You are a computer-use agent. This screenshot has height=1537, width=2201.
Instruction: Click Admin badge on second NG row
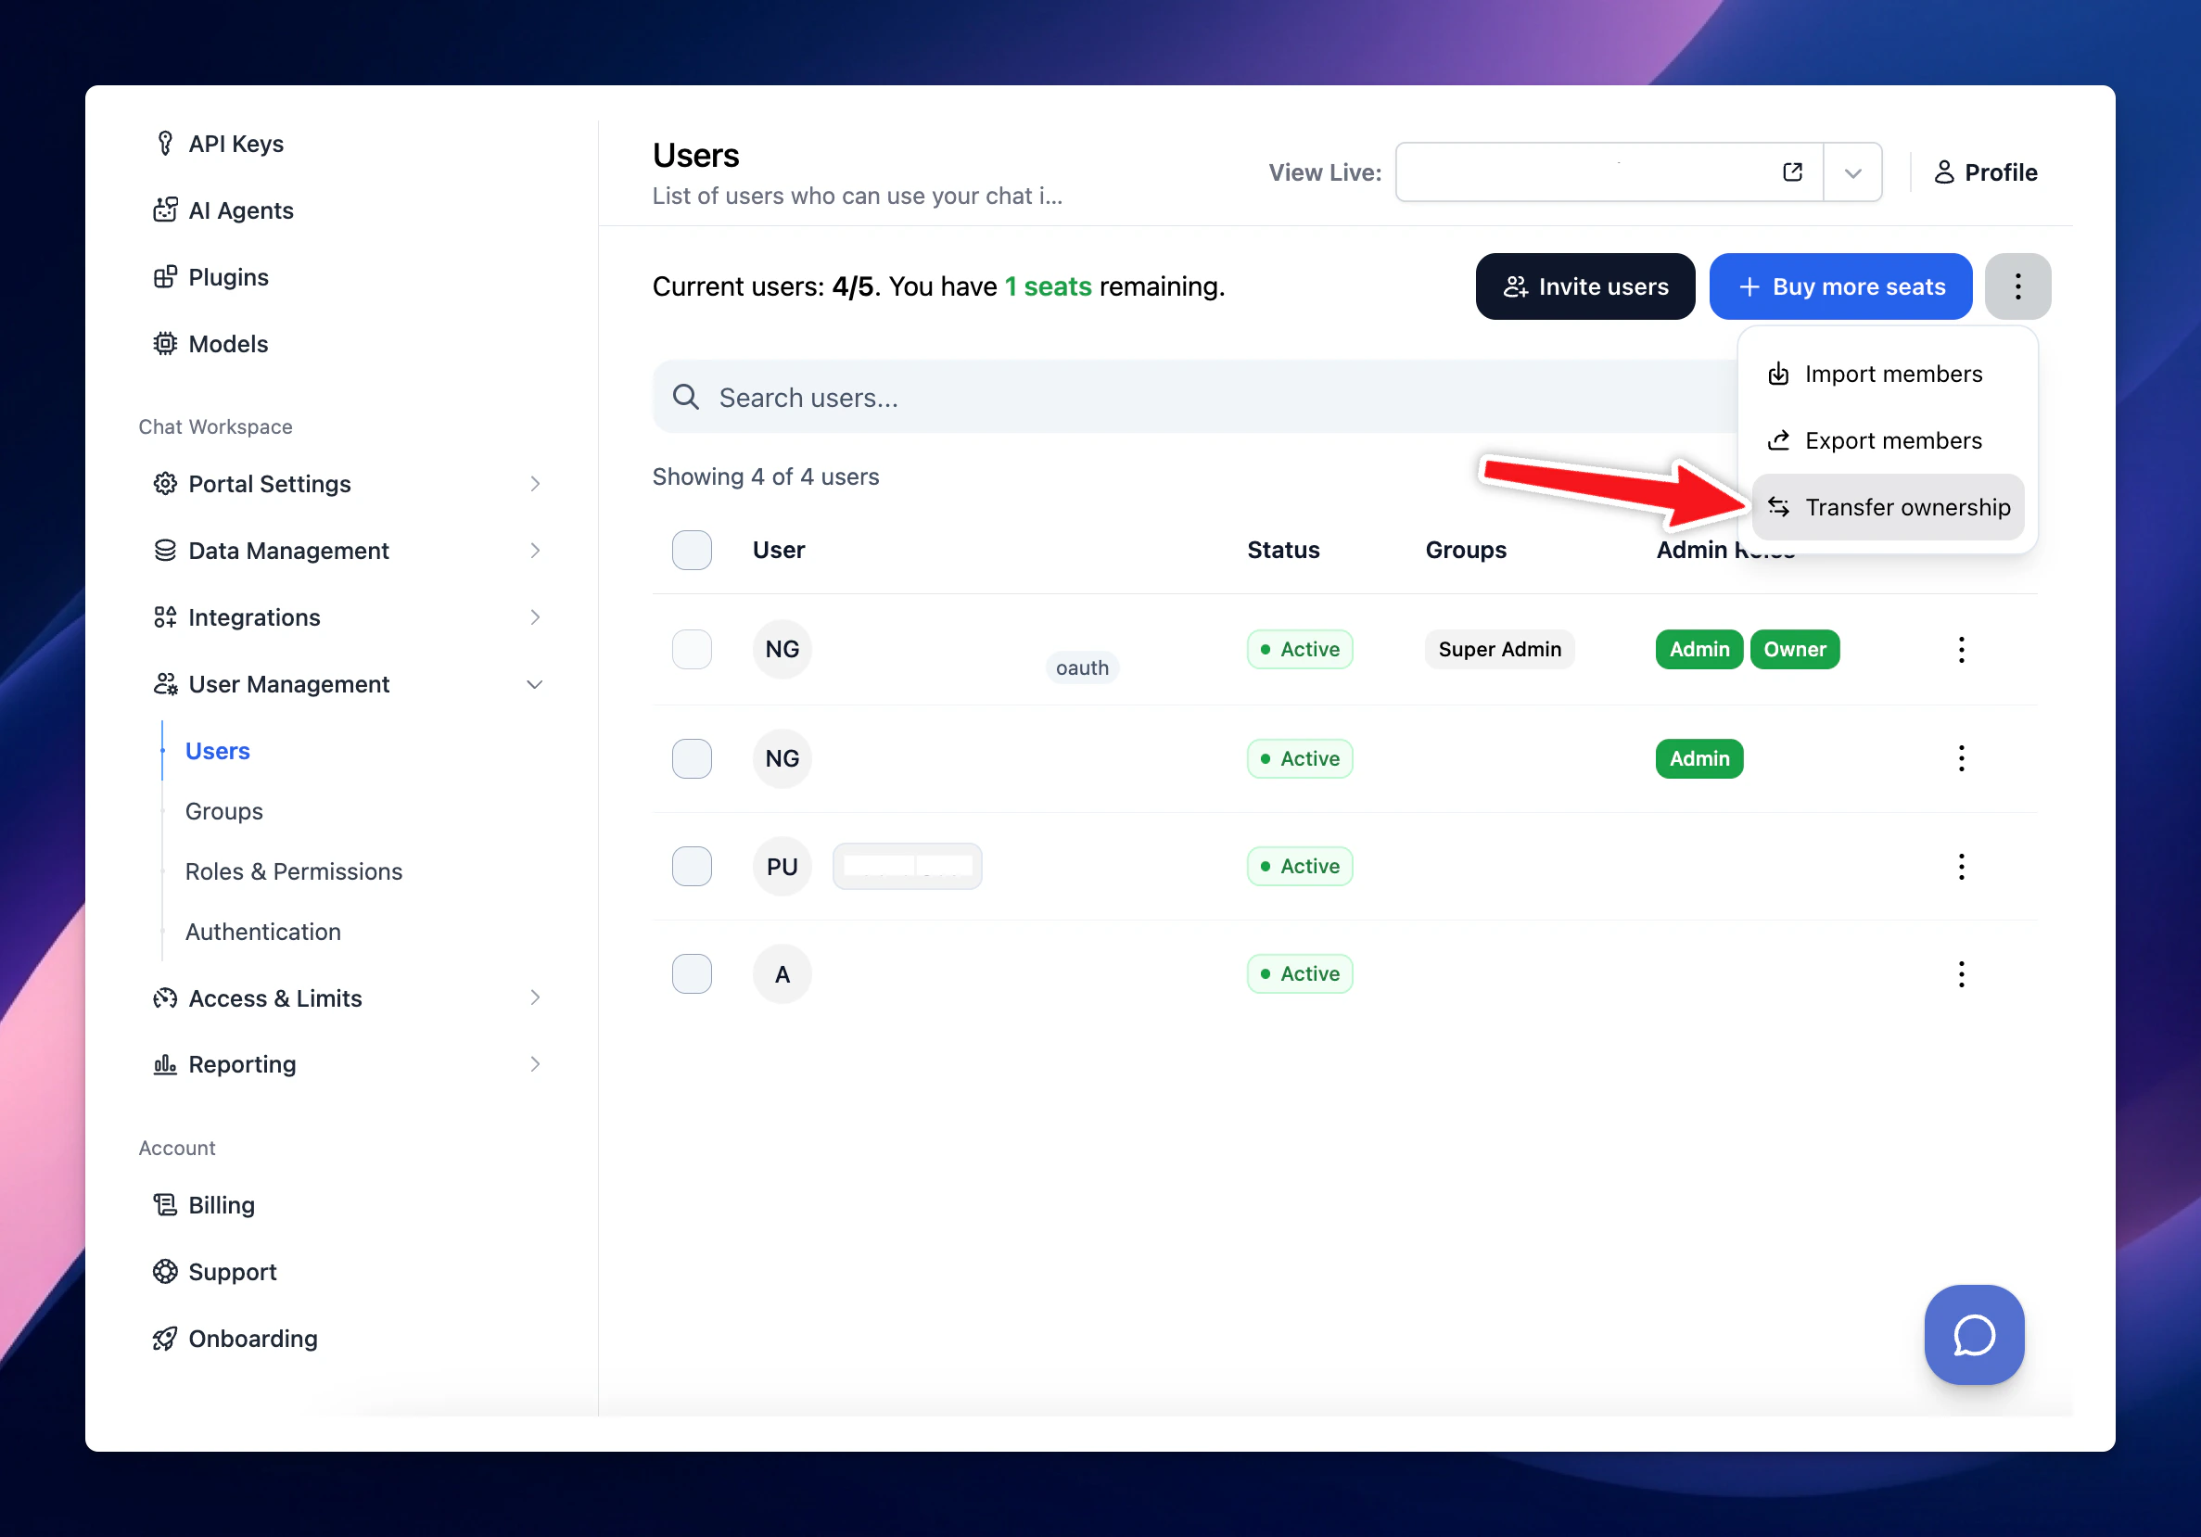1698,759
